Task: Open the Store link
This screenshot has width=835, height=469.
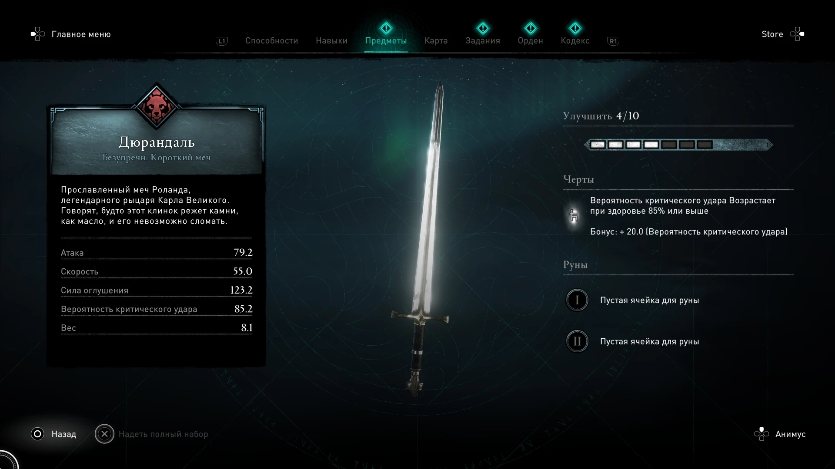Action: 772,34
